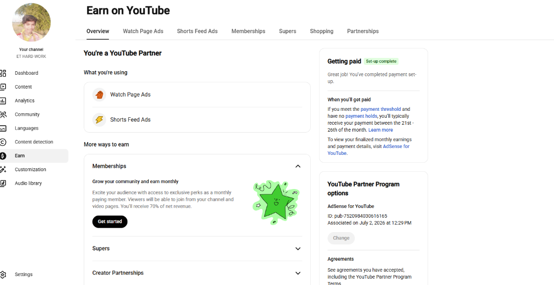Open Languages in the sidebar
Image resolution: width=554 pixels, height=285 pixels.
(26, 128)
